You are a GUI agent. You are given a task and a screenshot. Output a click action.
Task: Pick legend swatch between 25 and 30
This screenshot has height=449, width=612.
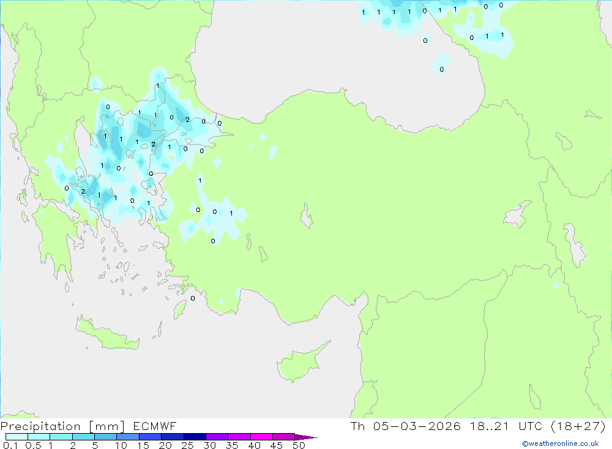[x=195, y=437]
